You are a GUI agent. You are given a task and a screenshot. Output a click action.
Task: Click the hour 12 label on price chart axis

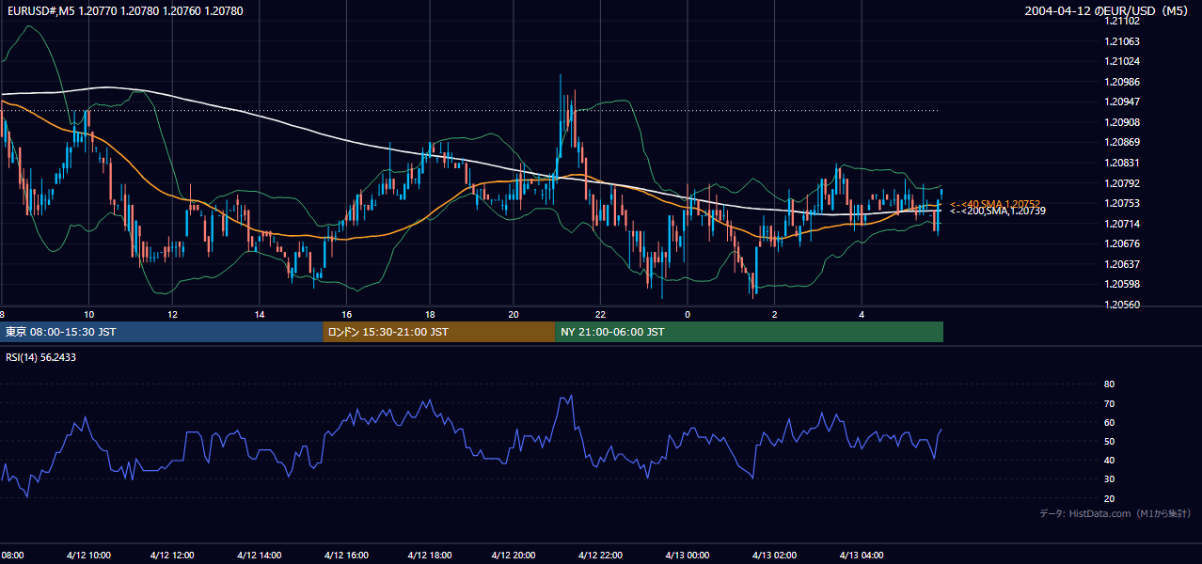(x=172, y=314)
